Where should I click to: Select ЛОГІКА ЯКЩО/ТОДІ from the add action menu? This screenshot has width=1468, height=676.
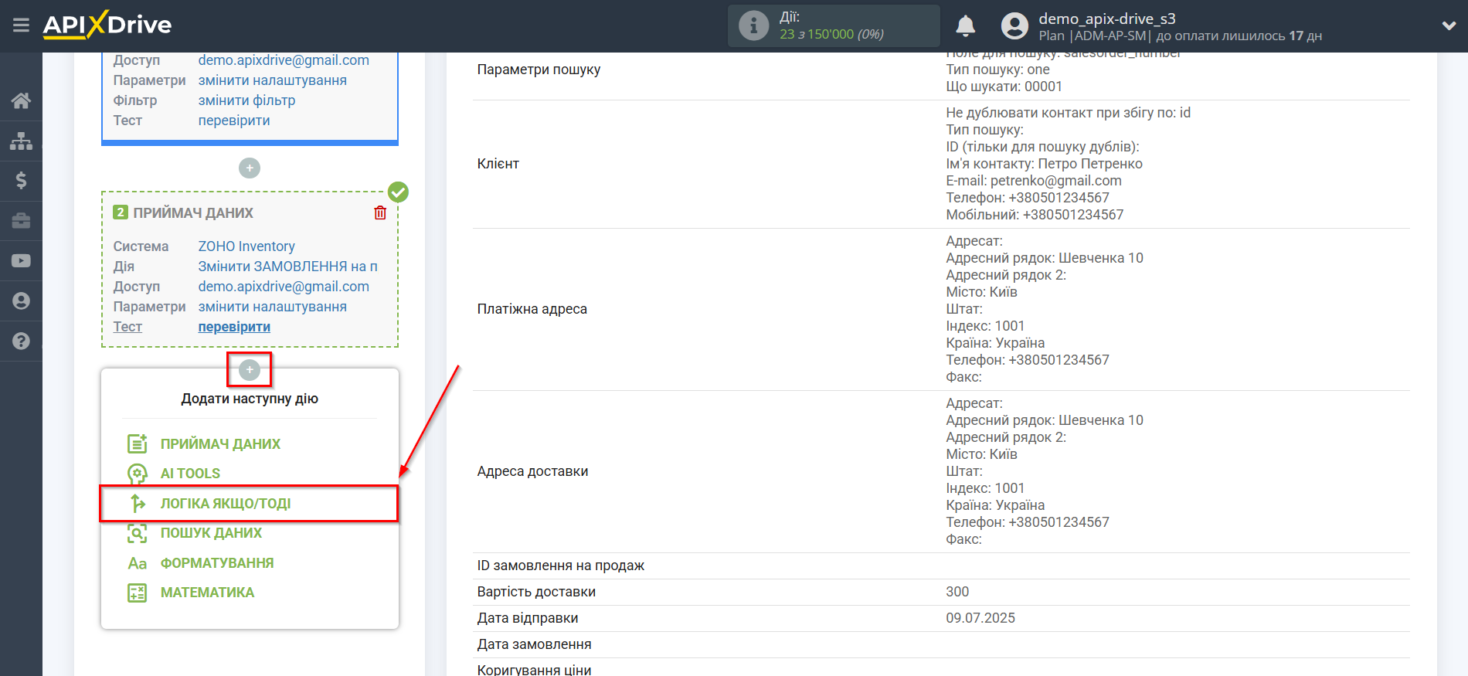226,504
